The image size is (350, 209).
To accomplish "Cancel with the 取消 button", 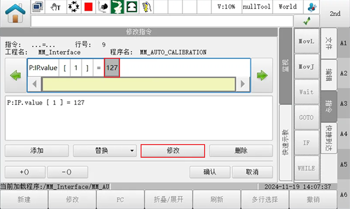I will pyautogui.click(x=252, y=172).
